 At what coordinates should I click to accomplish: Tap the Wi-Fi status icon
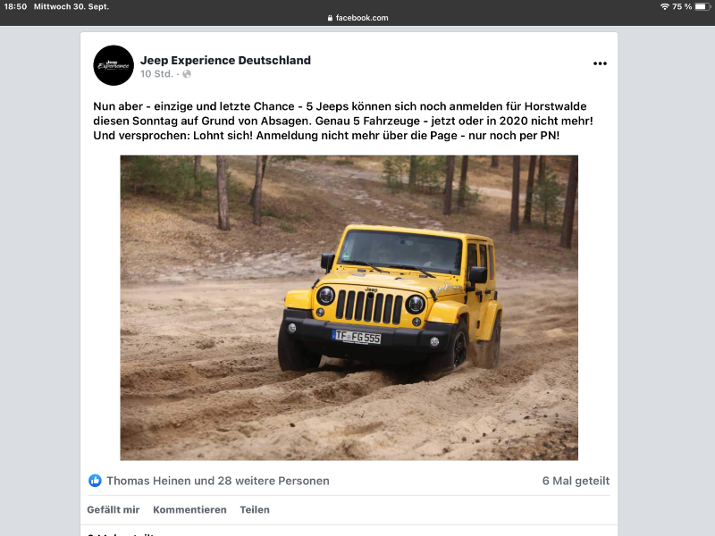[x=664, y=6]
